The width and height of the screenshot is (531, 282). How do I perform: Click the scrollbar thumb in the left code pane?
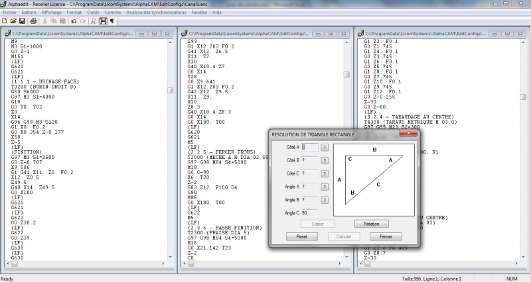point(170,90)
